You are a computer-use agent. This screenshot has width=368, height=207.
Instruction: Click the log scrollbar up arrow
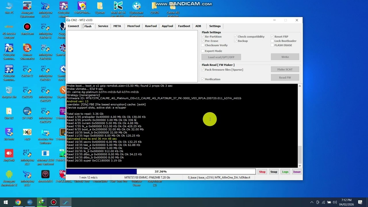tap(300, 86)
